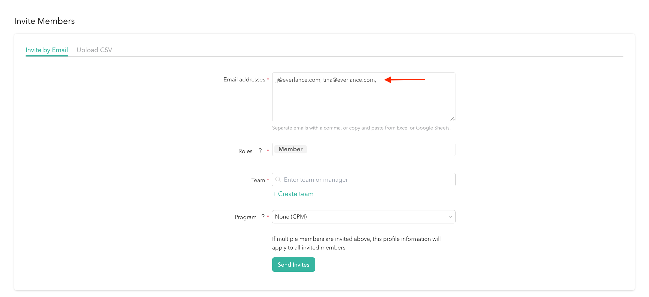Click the Team field label

[x=258, y=180]
